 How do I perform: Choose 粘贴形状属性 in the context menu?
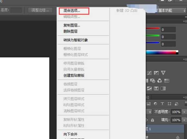(74, 126)
